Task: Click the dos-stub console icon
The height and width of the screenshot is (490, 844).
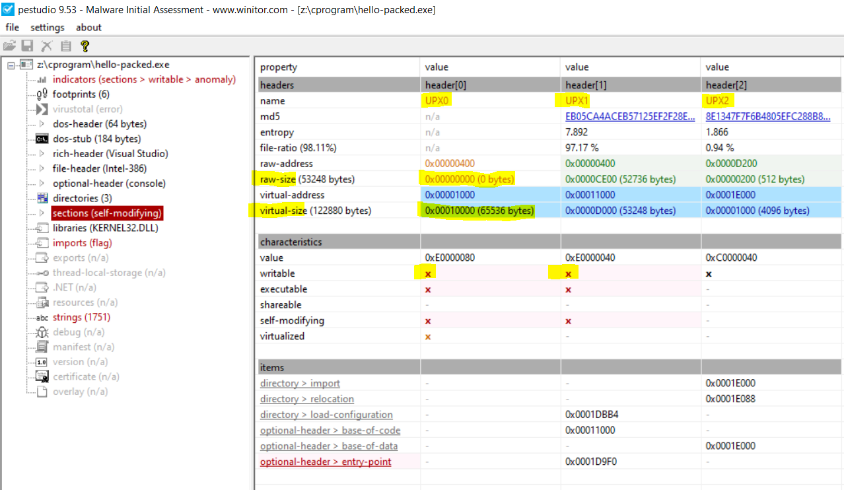Action: pos(42,139)
